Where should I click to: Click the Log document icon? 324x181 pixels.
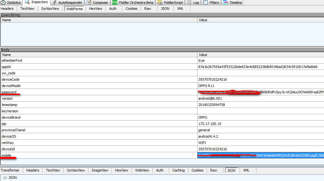coord(189,3)
